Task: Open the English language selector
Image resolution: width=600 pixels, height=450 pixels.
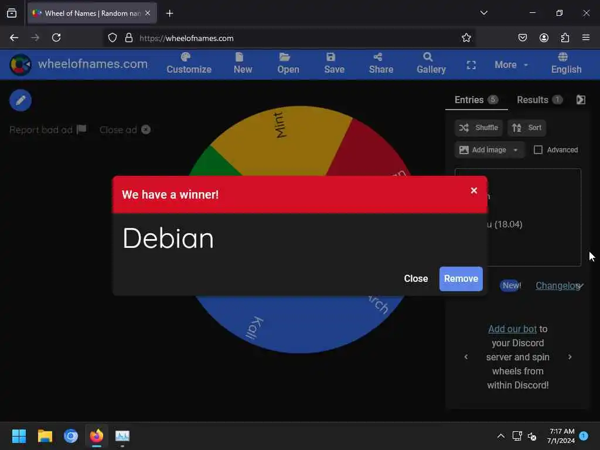Action: [566, 63]
